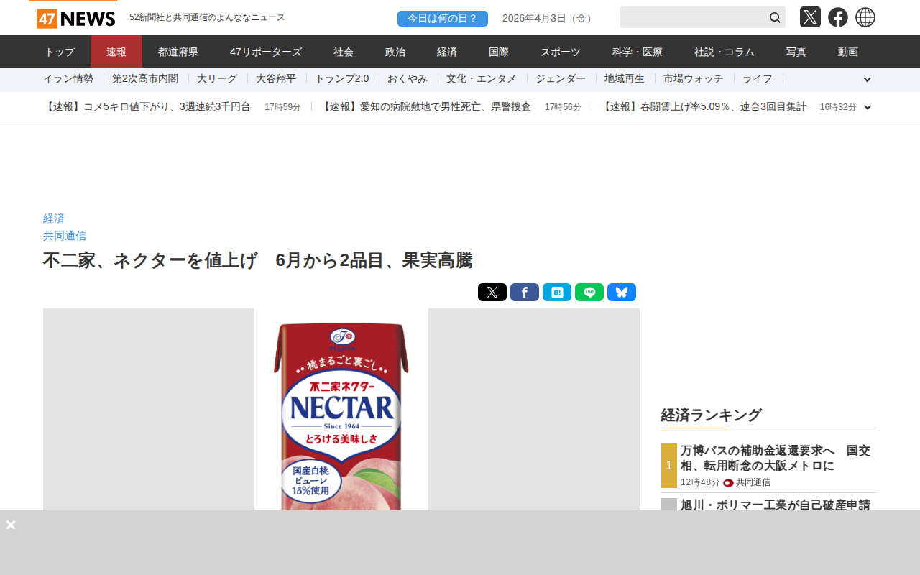Viewport: 920px width, 575px height.
Task: Open the 社説・コラム section
Action: tap(724, 52)
